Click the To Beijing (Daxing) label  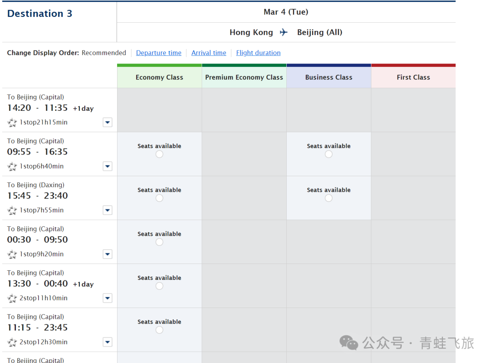[36, 185]
